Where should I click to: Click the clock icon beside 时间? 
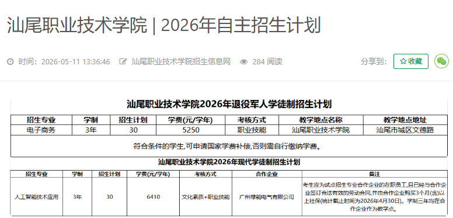click(11, 61)
